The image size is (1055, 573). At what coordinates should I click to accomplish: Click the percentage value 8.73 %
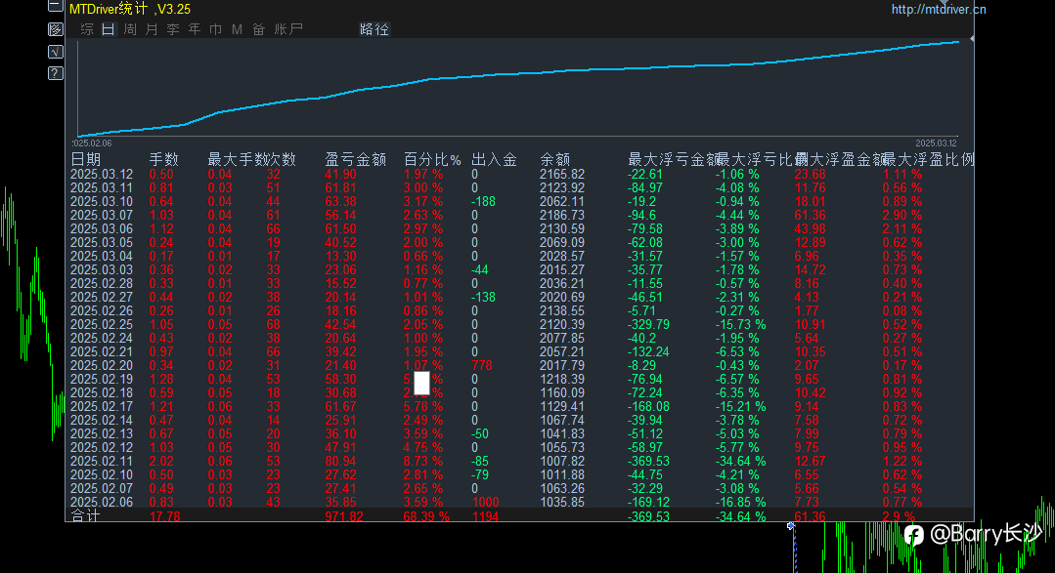click(x=423, y=462)
